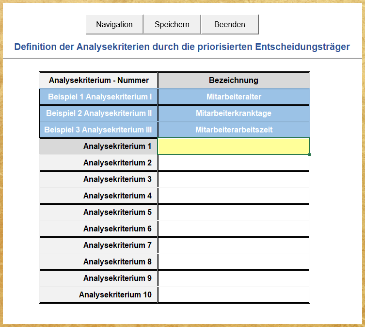Image resolution: width=365 pixels, height=327 pixels.
Task: Select the Bezeichnung field for Analysekriterium 7
Action: coord(233,245)
